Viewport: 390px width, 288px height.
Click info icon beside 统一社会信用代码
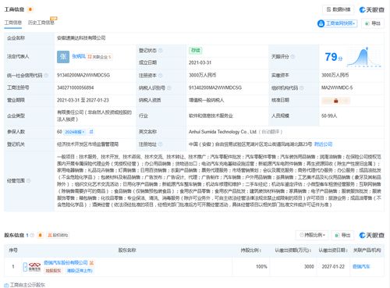tap(46, 76)
